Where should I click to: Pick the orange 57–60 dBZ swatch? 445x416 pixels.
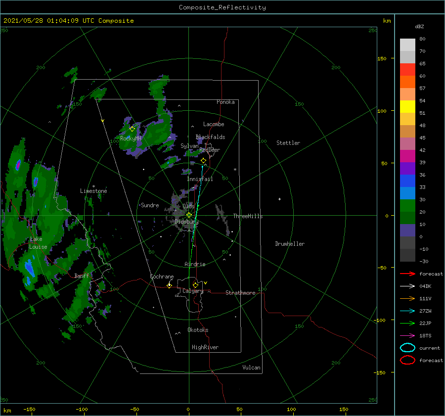click(407, 82)
